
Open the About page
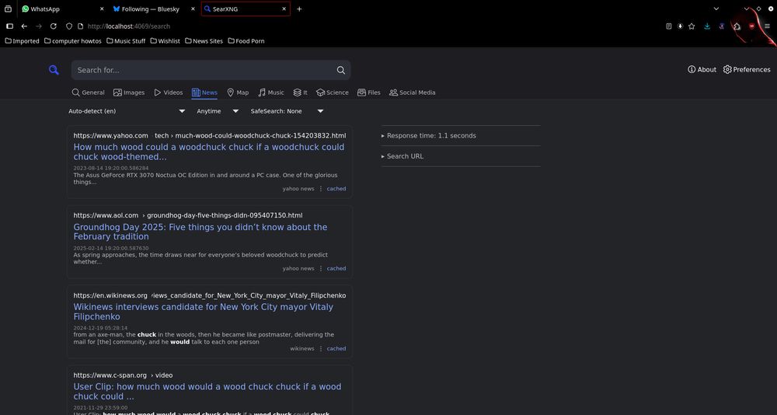[x=702, y=69]
